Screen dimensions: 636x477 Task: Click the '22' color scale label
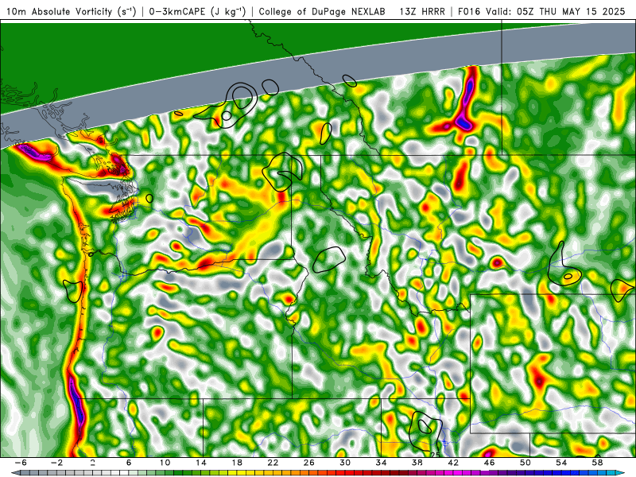[273, 463]
